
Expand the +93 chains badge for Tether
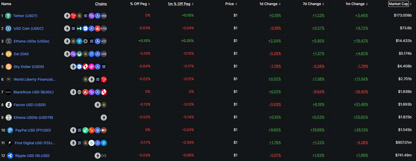(104, 16)
